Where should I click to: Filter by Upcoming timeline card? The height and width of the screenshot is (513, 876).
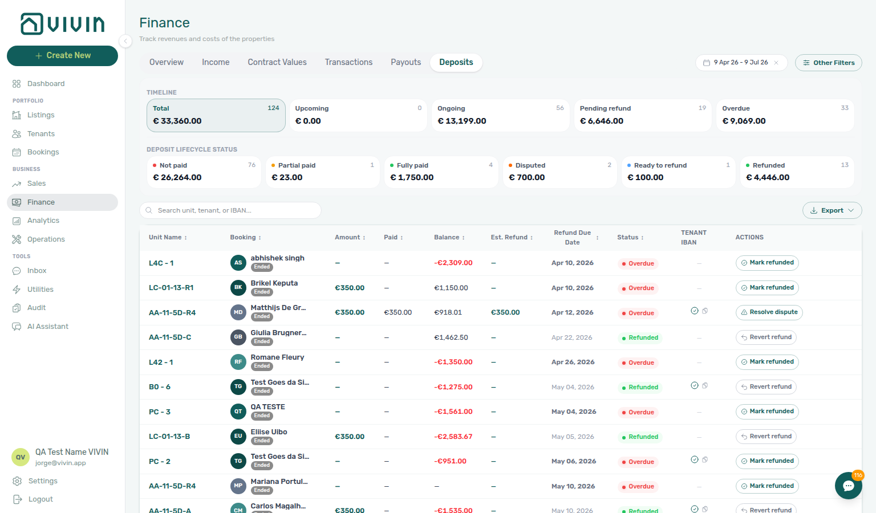(x=358, y=116)
